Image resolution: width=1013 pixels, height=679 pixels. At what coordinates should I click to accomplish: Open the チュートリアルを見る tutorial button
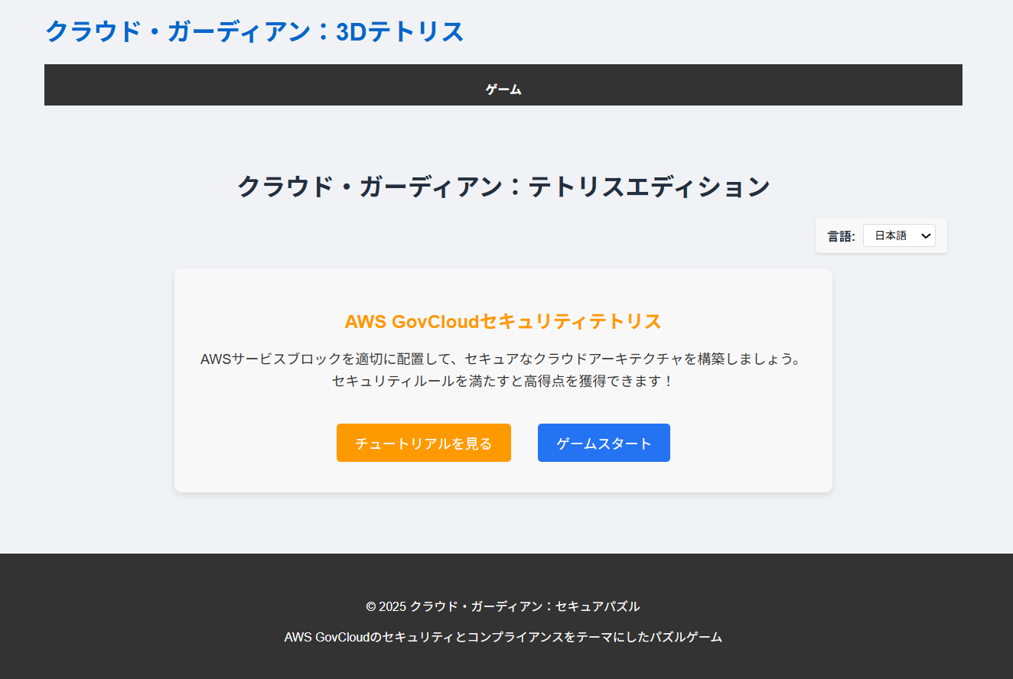(424, 443)
